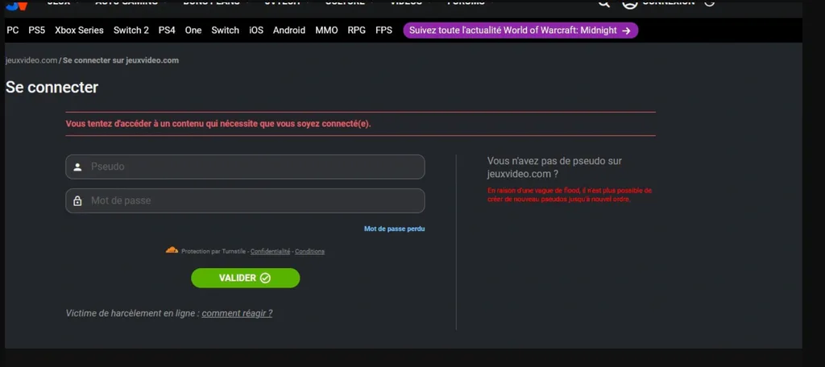Click the arrow icon in purple banner

pyautogui.click(x=626, y=31)
